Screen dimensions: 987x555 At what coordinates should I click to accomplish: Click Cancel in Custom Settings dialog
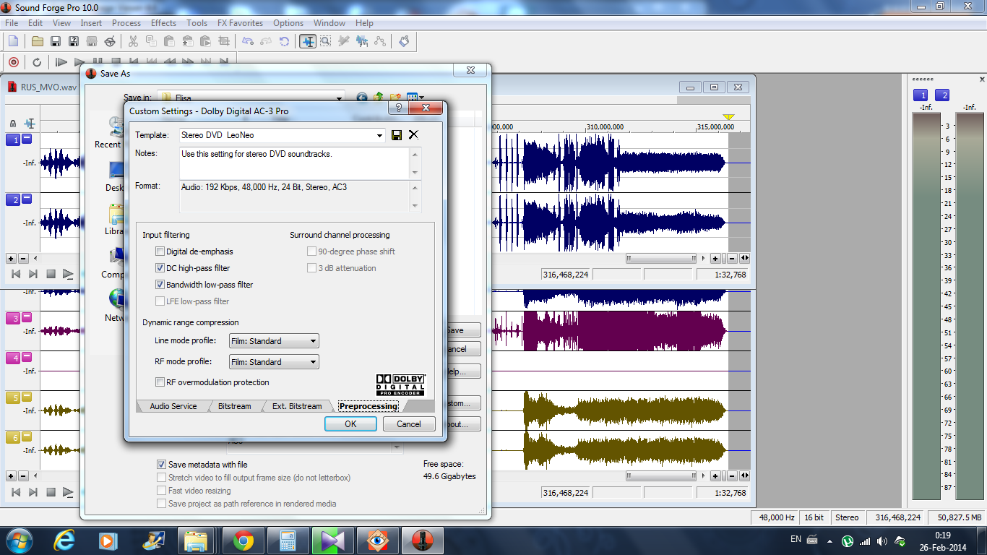(408, 424)
